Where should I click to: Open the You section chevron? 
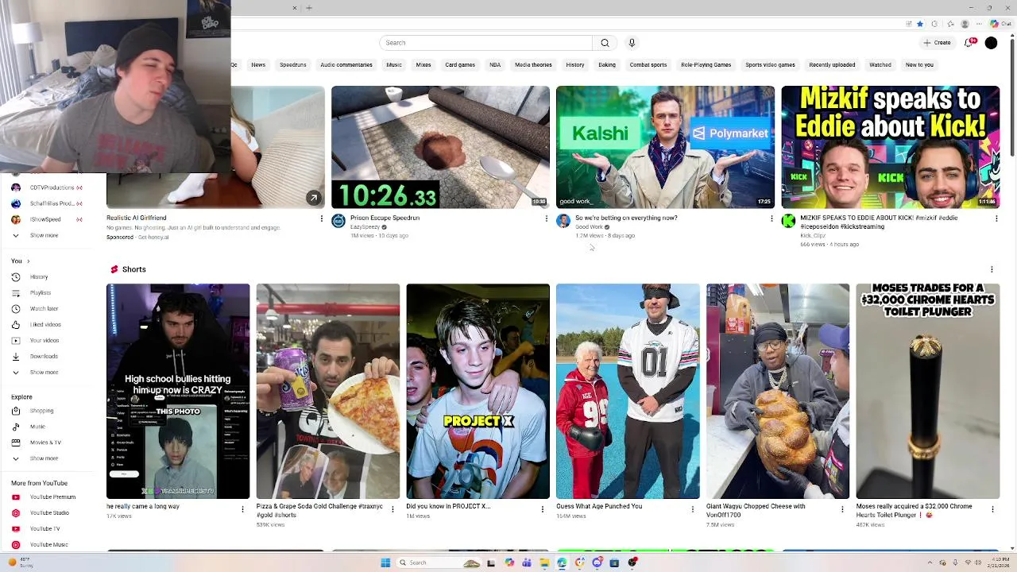[28, 261]
